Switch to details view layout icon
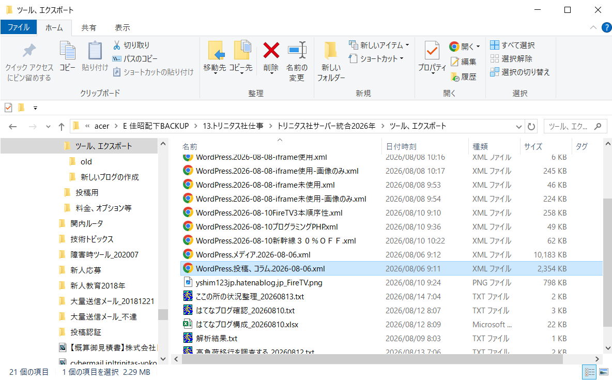Viewport: 612px width, 380px height. (x=589, y=372)
